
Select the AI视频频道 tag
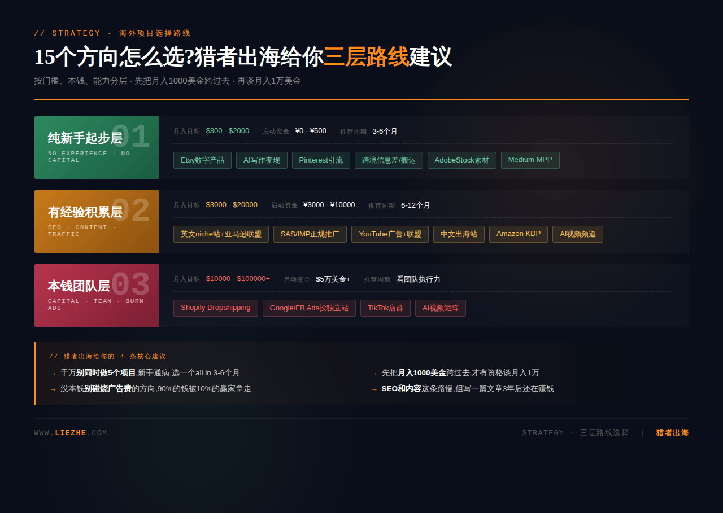tap(578, 234)
